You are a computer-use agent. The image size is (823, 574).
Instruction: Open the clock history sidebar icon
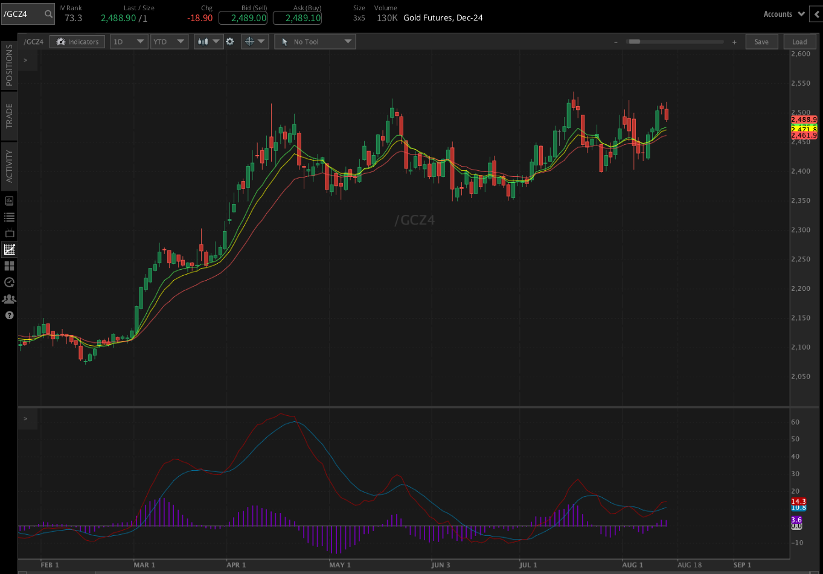[x=9, y=282]
